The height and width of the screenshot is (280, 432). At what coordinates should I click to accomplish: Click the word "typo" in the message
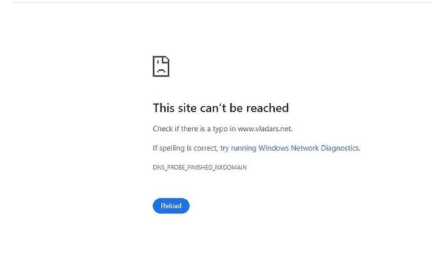pyautogui.click(x=220, y=129)
